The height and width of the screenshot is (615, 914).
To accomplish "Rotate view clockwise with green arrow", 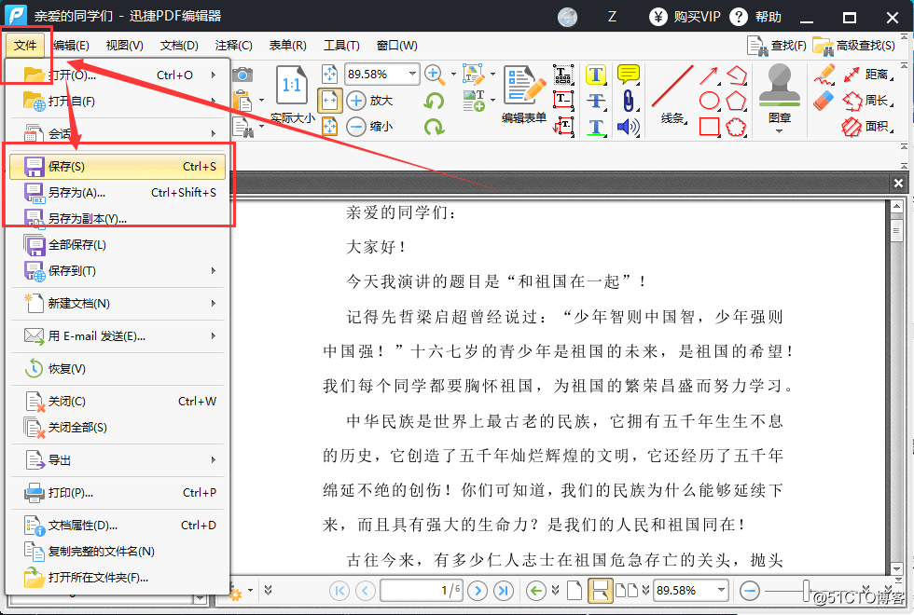I will 434,127.
